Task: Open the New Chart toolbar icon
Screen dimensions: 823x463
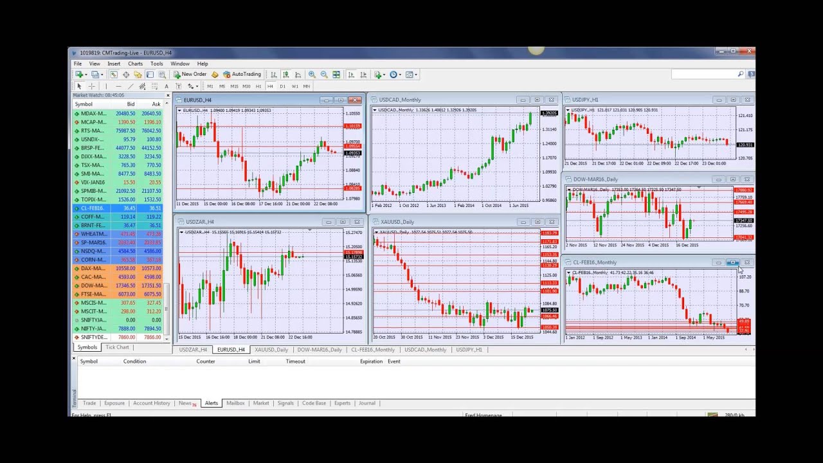Action: click(80, 75)
